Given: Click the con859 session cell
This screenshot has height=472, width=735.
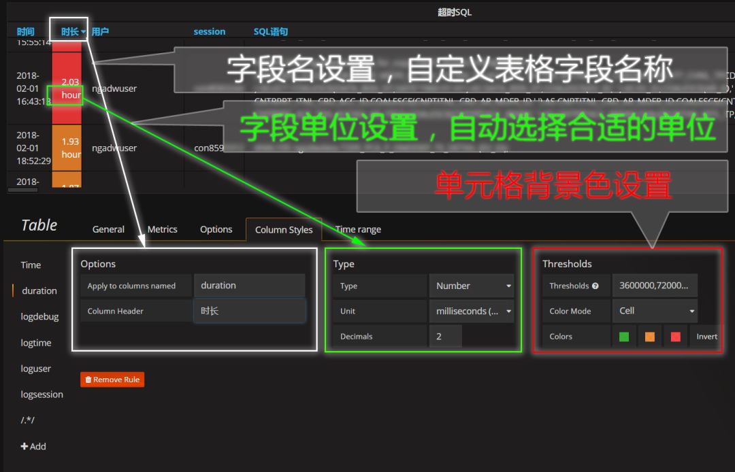Looking at the screenshot, I should pos(209,148).
